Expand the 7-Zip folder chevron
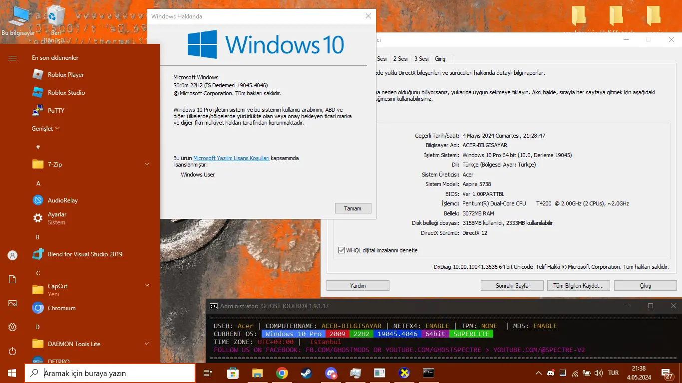The image size is (682, 383). click(147, 164)
